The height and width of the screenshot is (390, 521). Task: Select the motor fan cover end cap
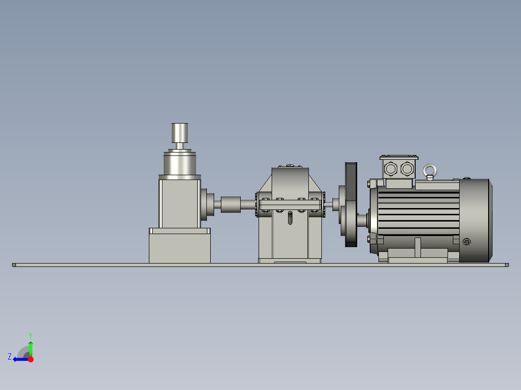tap(476, 221)
